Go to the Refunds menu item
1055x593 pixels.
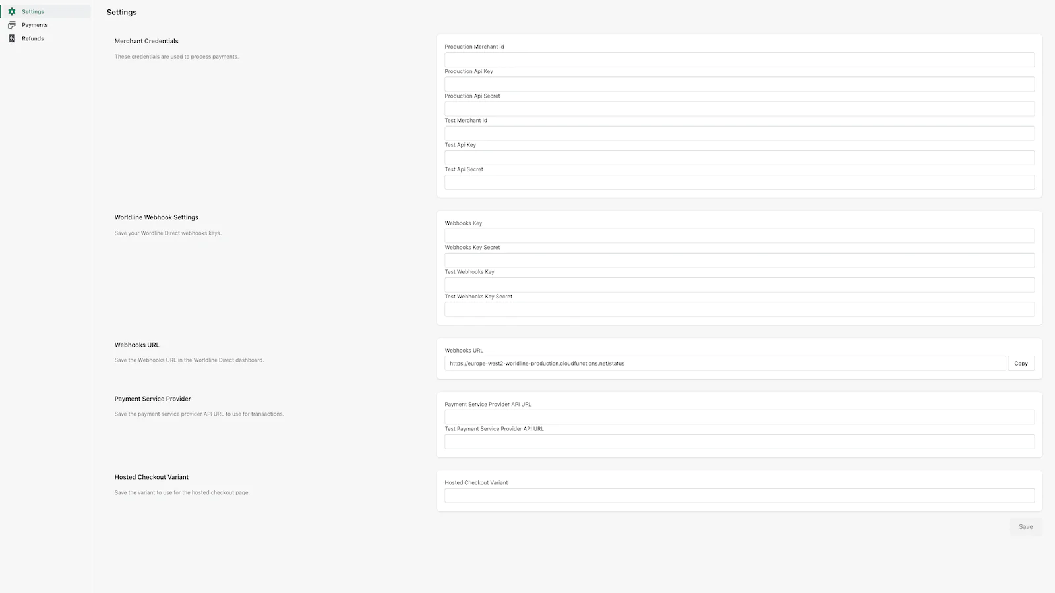46,38
